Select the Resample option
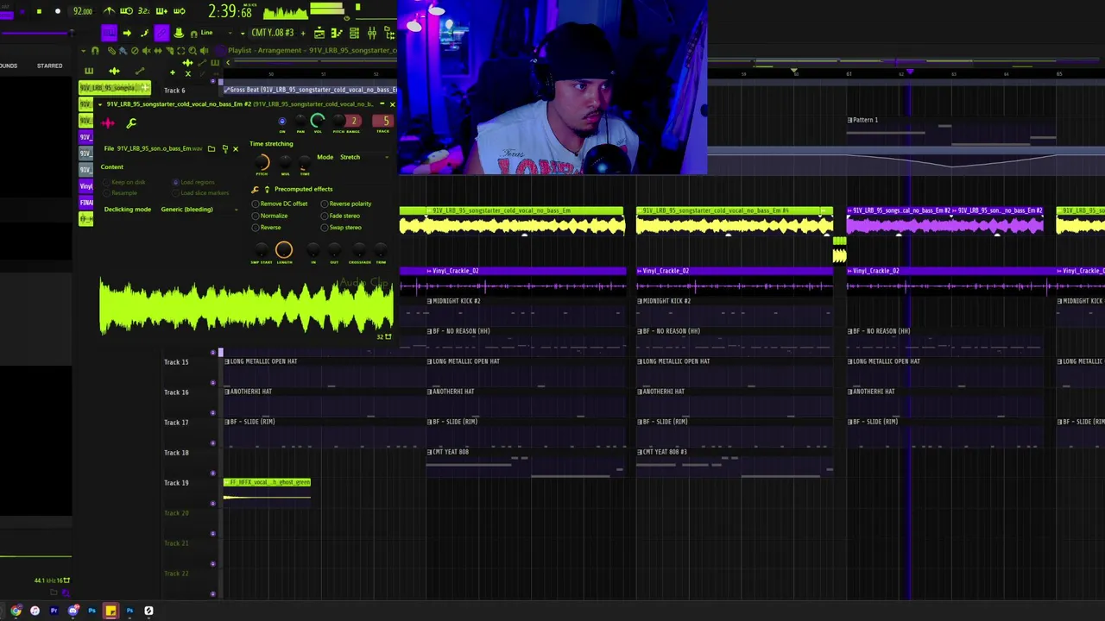 pyautogui.click(x=122, y=192)
